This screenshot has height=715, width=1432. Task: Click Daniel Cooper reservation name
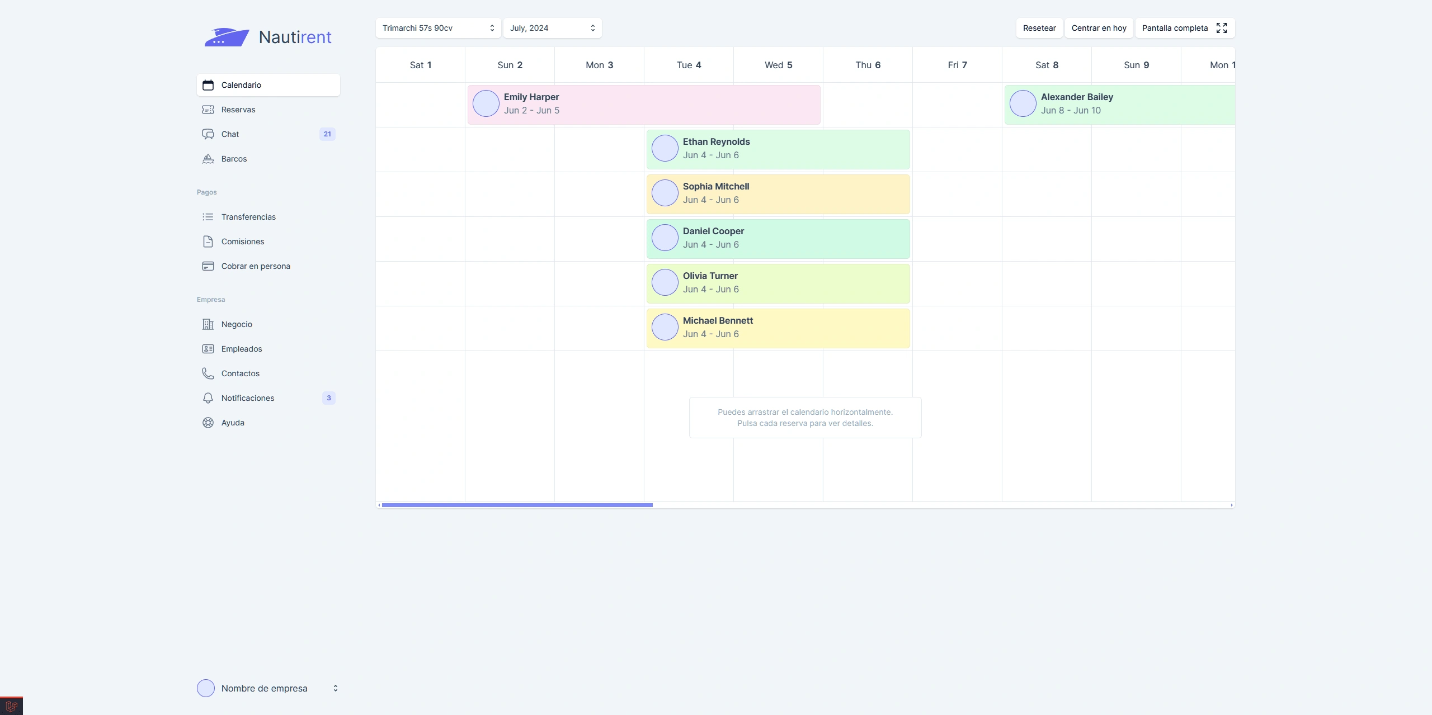tap(713, 231)
